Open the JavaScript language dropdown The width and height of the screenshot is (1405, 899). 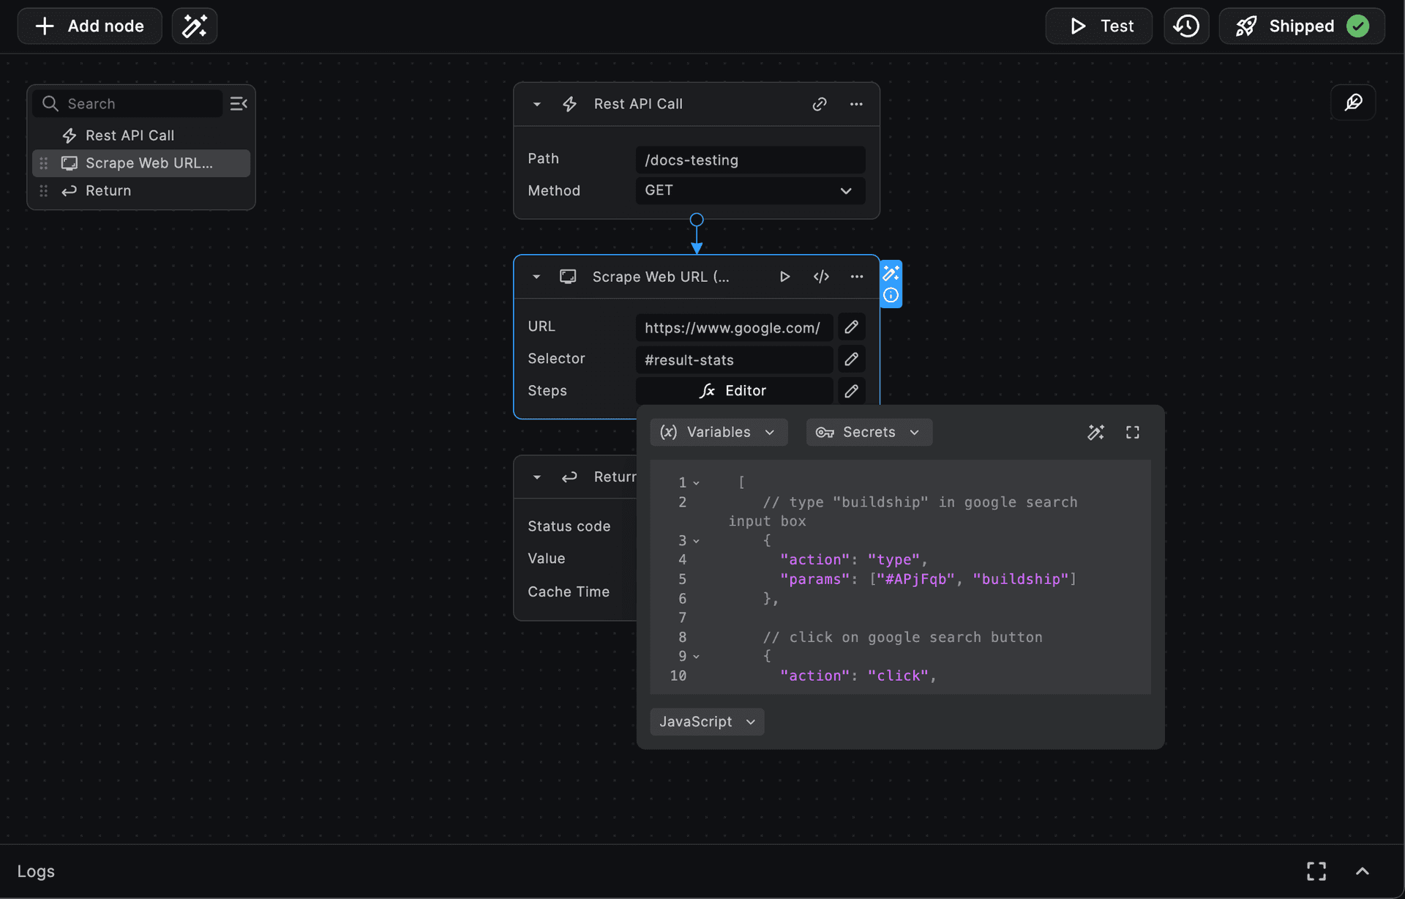click(706, 722)
